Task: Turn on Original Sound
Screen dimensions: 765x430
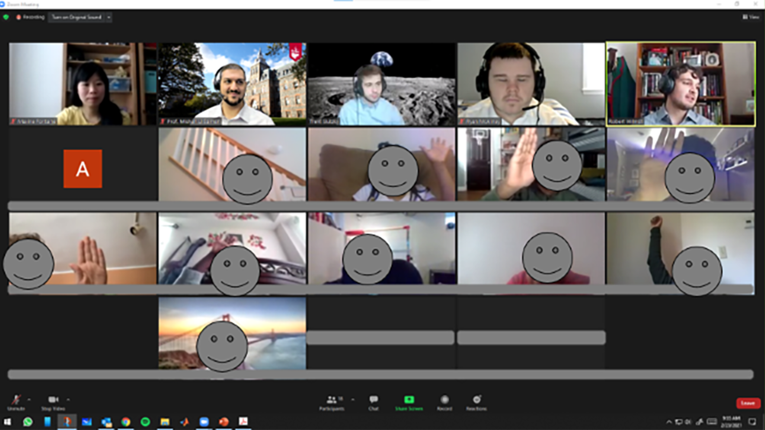Action: click(x=76, y=18)
